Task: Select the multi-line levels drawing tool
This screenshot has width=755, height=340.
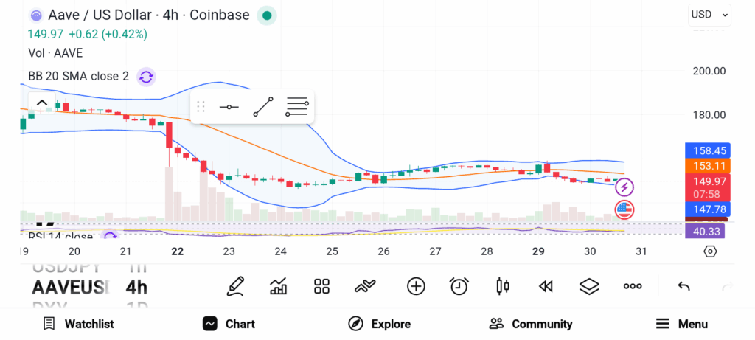Action: pos(297,107)
